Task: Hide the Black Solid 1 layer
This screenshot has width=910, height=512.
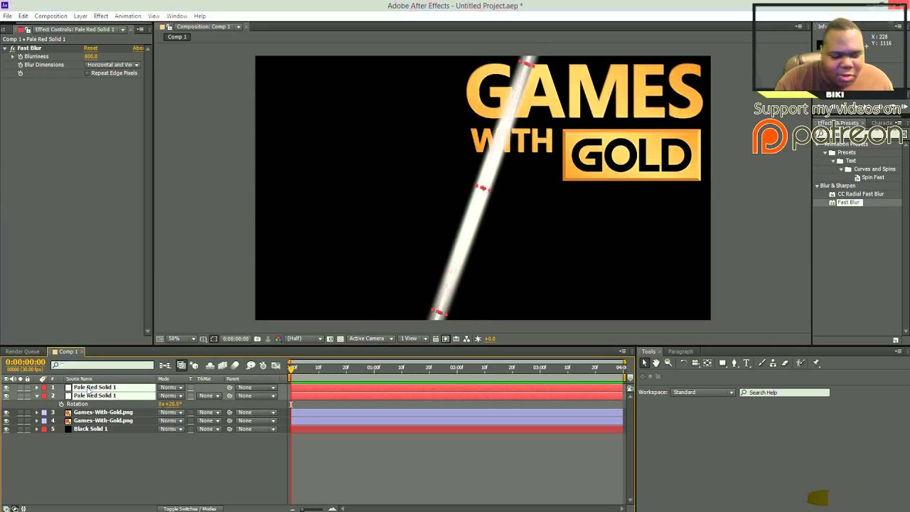Action: click(x=6, y=430)
